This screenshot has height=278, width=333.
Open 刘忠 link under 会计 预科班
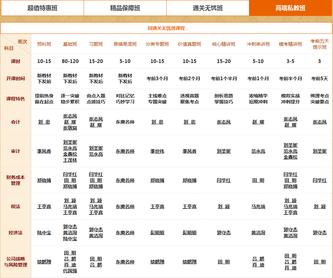[x=44, y=122]
